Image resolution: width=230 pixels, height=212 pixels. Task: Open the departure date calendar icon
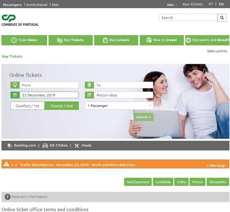pos(15,95)
